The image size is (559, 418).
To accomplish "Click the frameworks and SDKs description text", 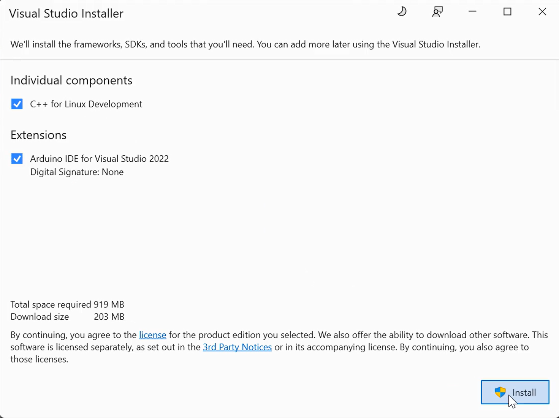I will [245, 44].
